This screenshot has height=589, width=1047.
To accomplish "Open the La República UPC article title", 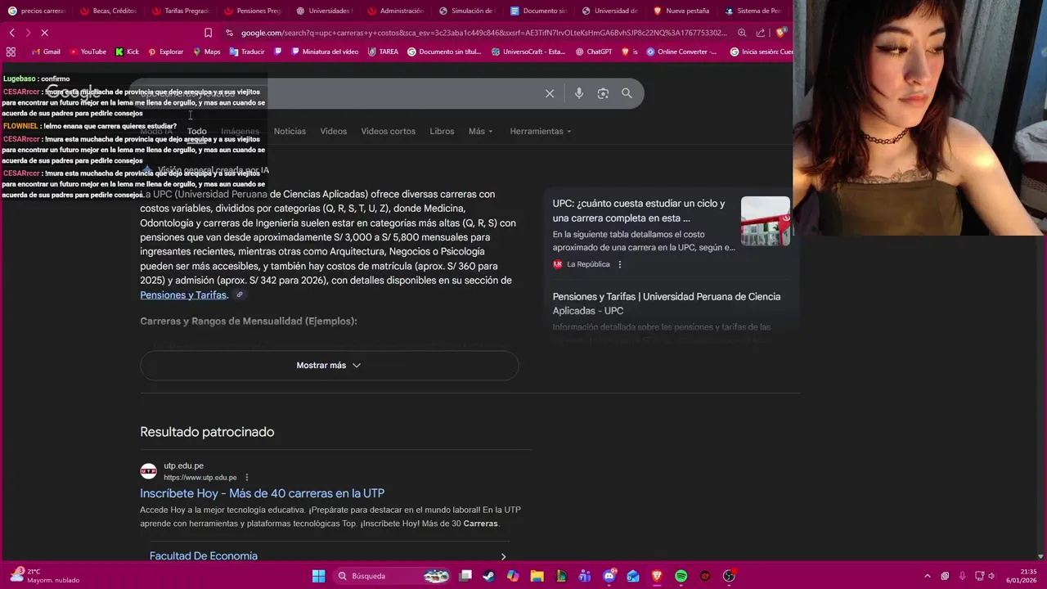I will click(x=639, y=211).
